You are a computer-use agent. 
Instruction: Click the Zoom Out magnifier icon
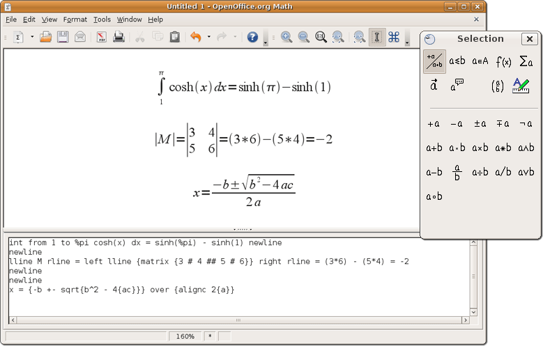coord(304,37)
